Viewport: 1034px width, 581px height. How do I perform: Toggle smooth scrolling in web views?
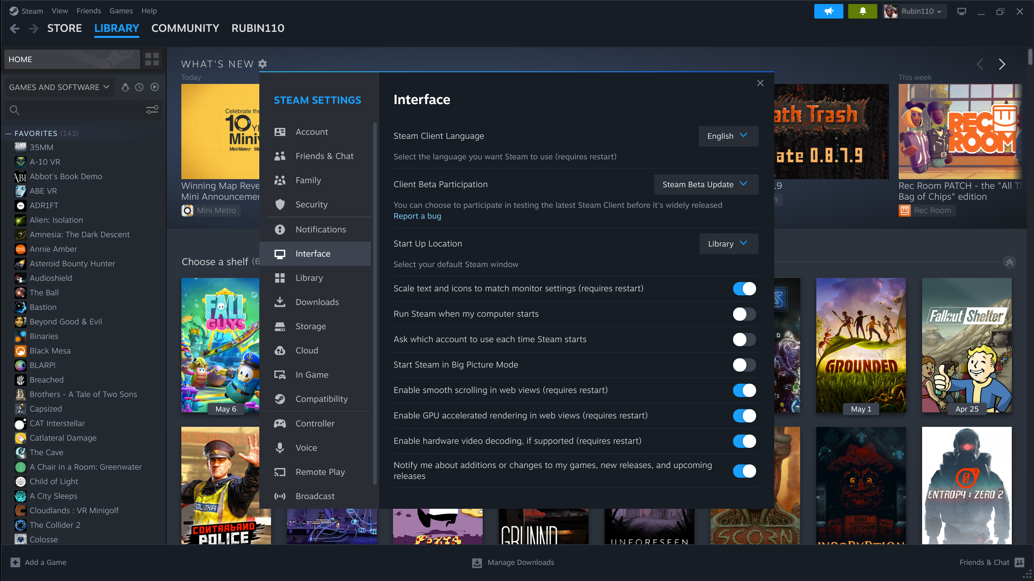coord(744,391)
